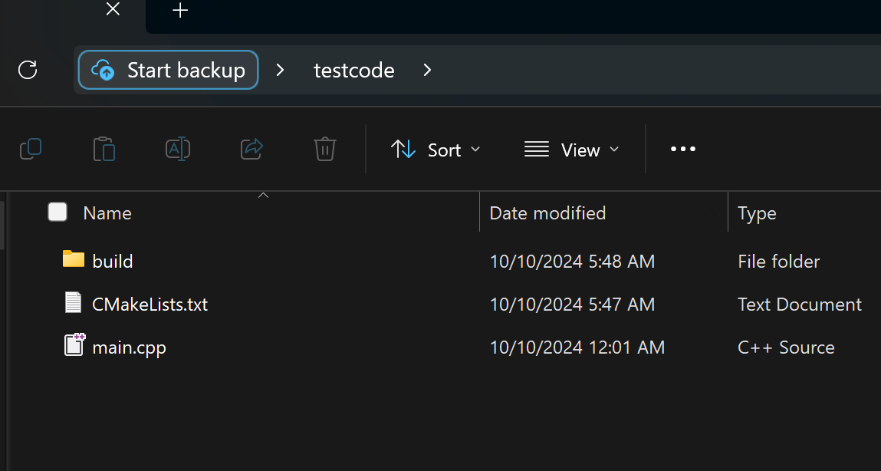Sort by the Type column header
The height and width of the screenshot is (471, 881).
[x=757, y=213]
